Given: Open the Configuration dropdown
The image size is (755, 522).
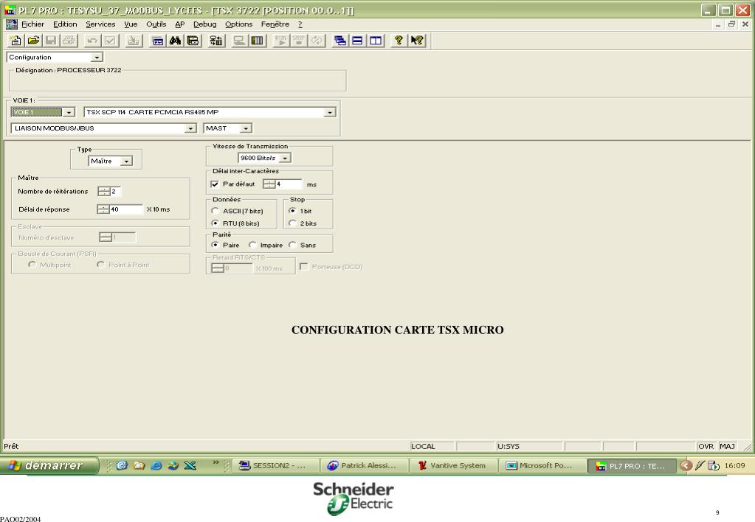Looking at the screenshot, I should point(97,58).
